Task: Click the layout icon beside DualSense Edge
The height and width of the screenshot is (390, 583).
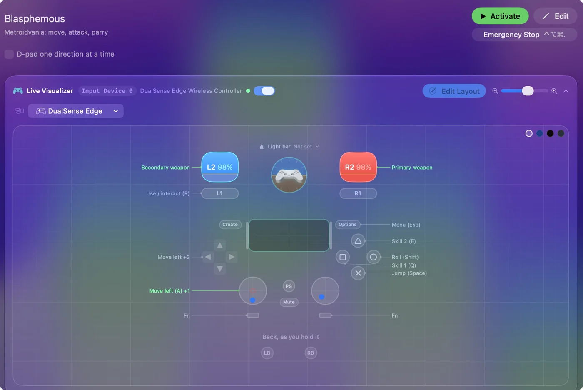Action: click(20, 111)
